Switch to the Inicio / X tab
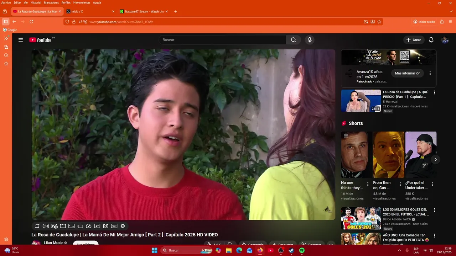Viewport: 456px width, 256px height. [x=90, y=11]
